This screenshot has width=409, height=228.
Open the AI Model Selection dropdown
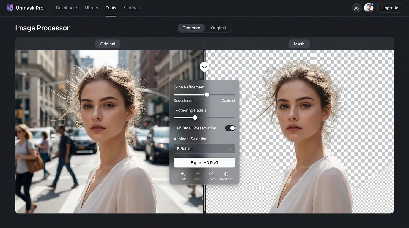204,148
